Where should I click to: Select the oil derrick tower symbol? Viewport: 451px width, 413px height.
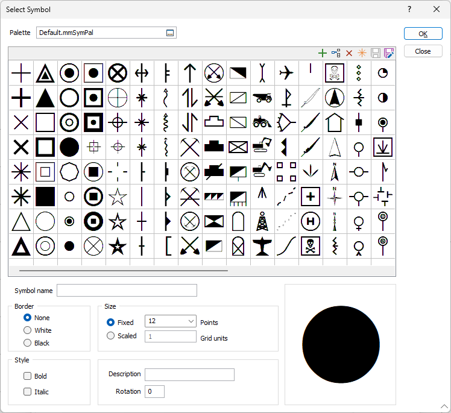pos(262,221)
